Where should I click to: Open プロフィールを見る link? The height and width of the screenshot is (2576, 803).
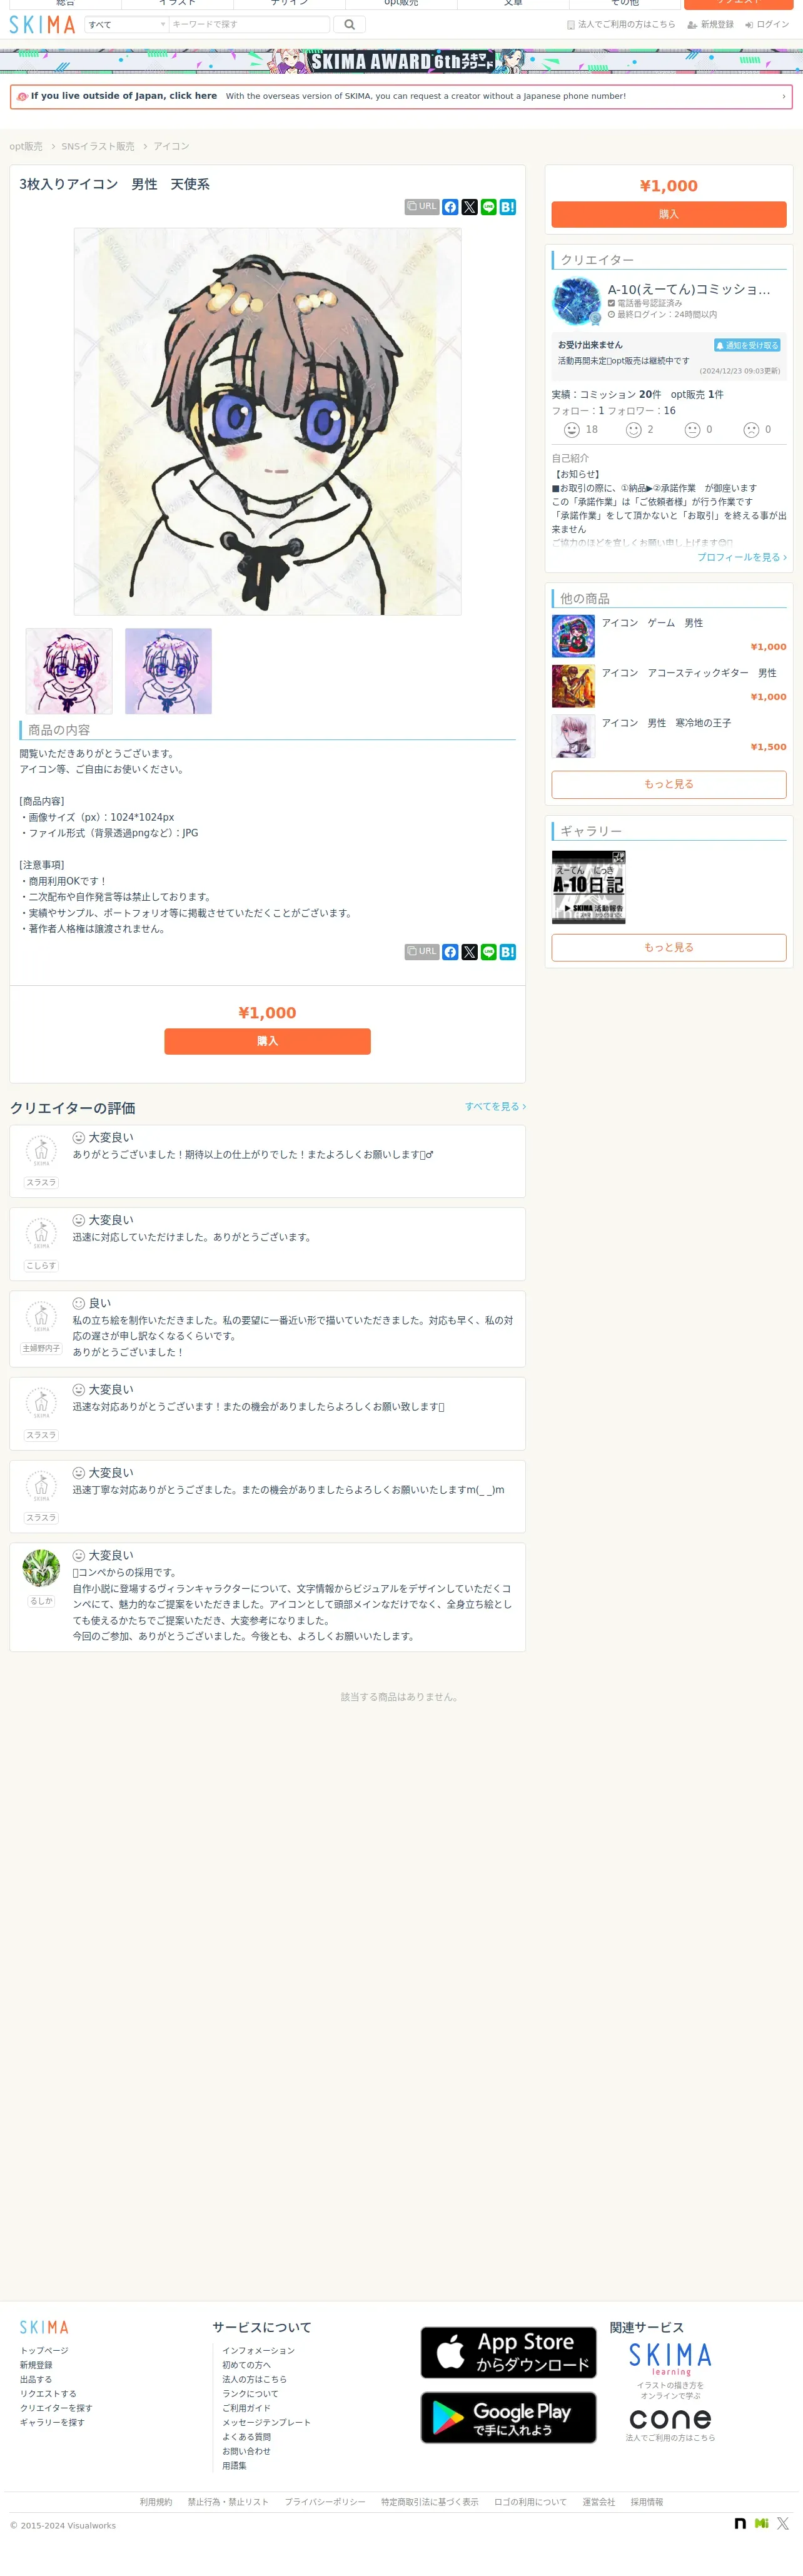tap(742, 557)
